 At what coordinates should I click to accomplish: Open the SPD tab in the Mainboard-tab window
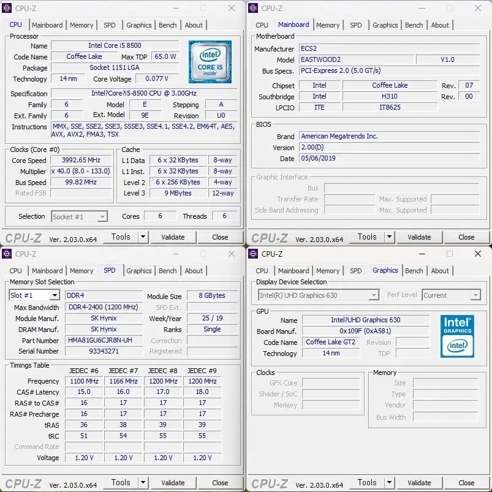(x=356, y=25)
